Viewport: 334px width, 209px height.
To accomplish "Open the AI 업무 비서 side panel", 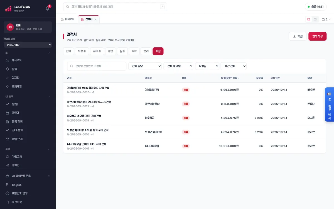I will point(330,104).
